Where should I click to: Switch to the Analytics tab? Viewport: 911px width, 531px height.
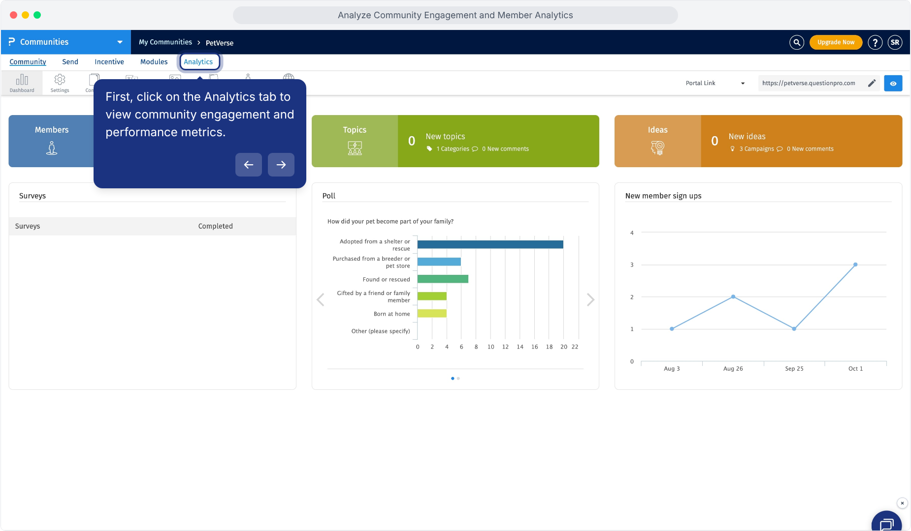click(x=198, y=62)
